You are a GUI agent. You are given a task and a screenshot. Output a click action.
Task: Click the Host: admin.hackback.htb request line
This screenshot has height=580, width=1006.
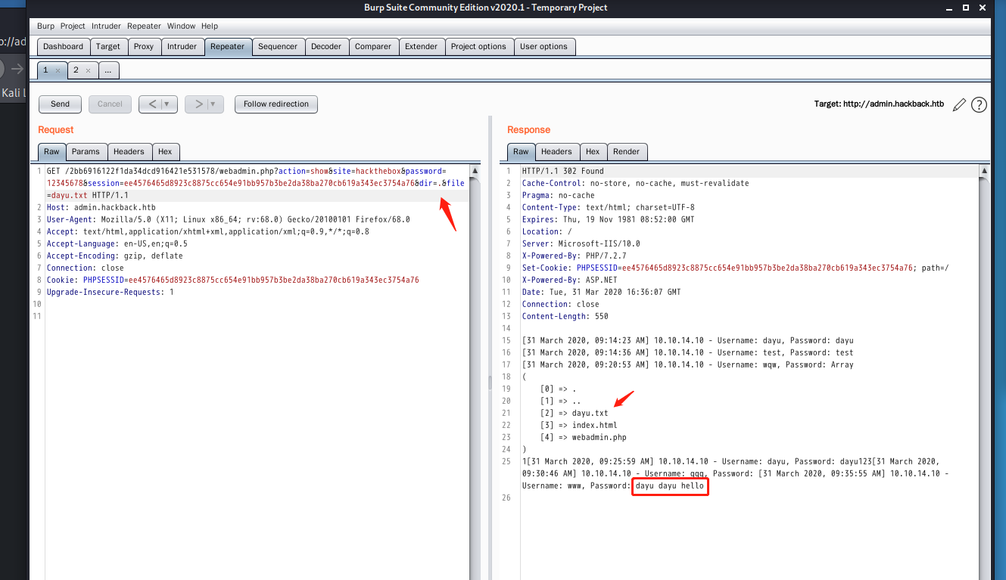(101, 207)
